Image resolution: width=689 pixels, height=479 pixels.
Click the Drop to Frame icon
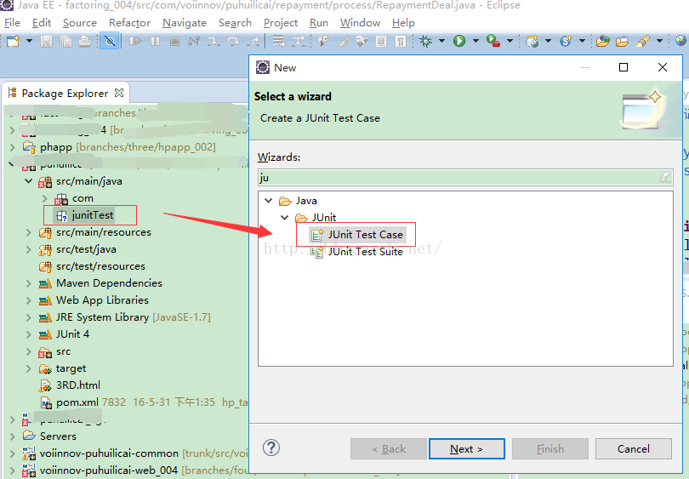[x=279, y=42]
